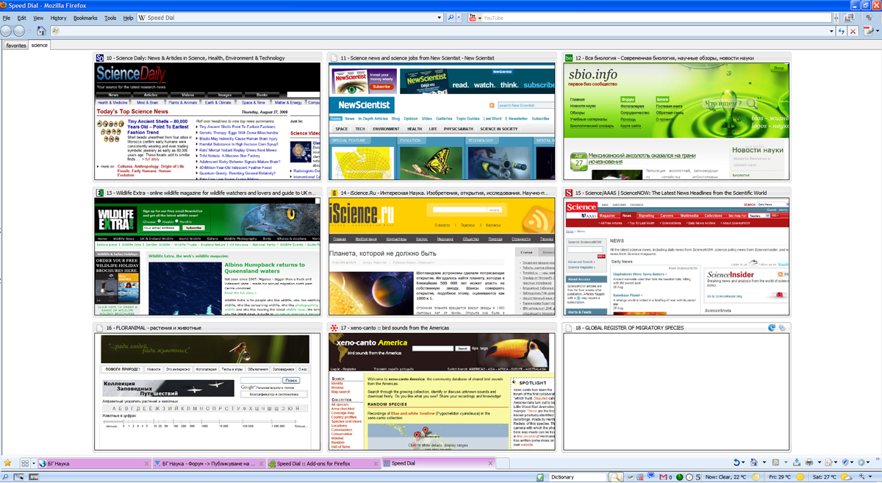Click the reload icon on dial 18

[x=772, y=328]
